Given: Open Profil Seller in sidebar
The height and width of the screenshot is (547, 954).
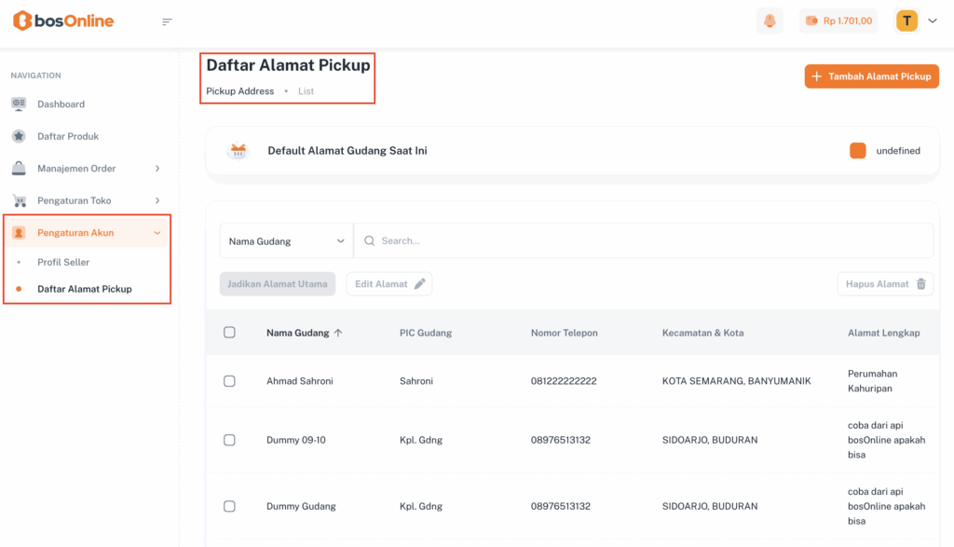Looking at the screenshot, I should click(63, 262).
